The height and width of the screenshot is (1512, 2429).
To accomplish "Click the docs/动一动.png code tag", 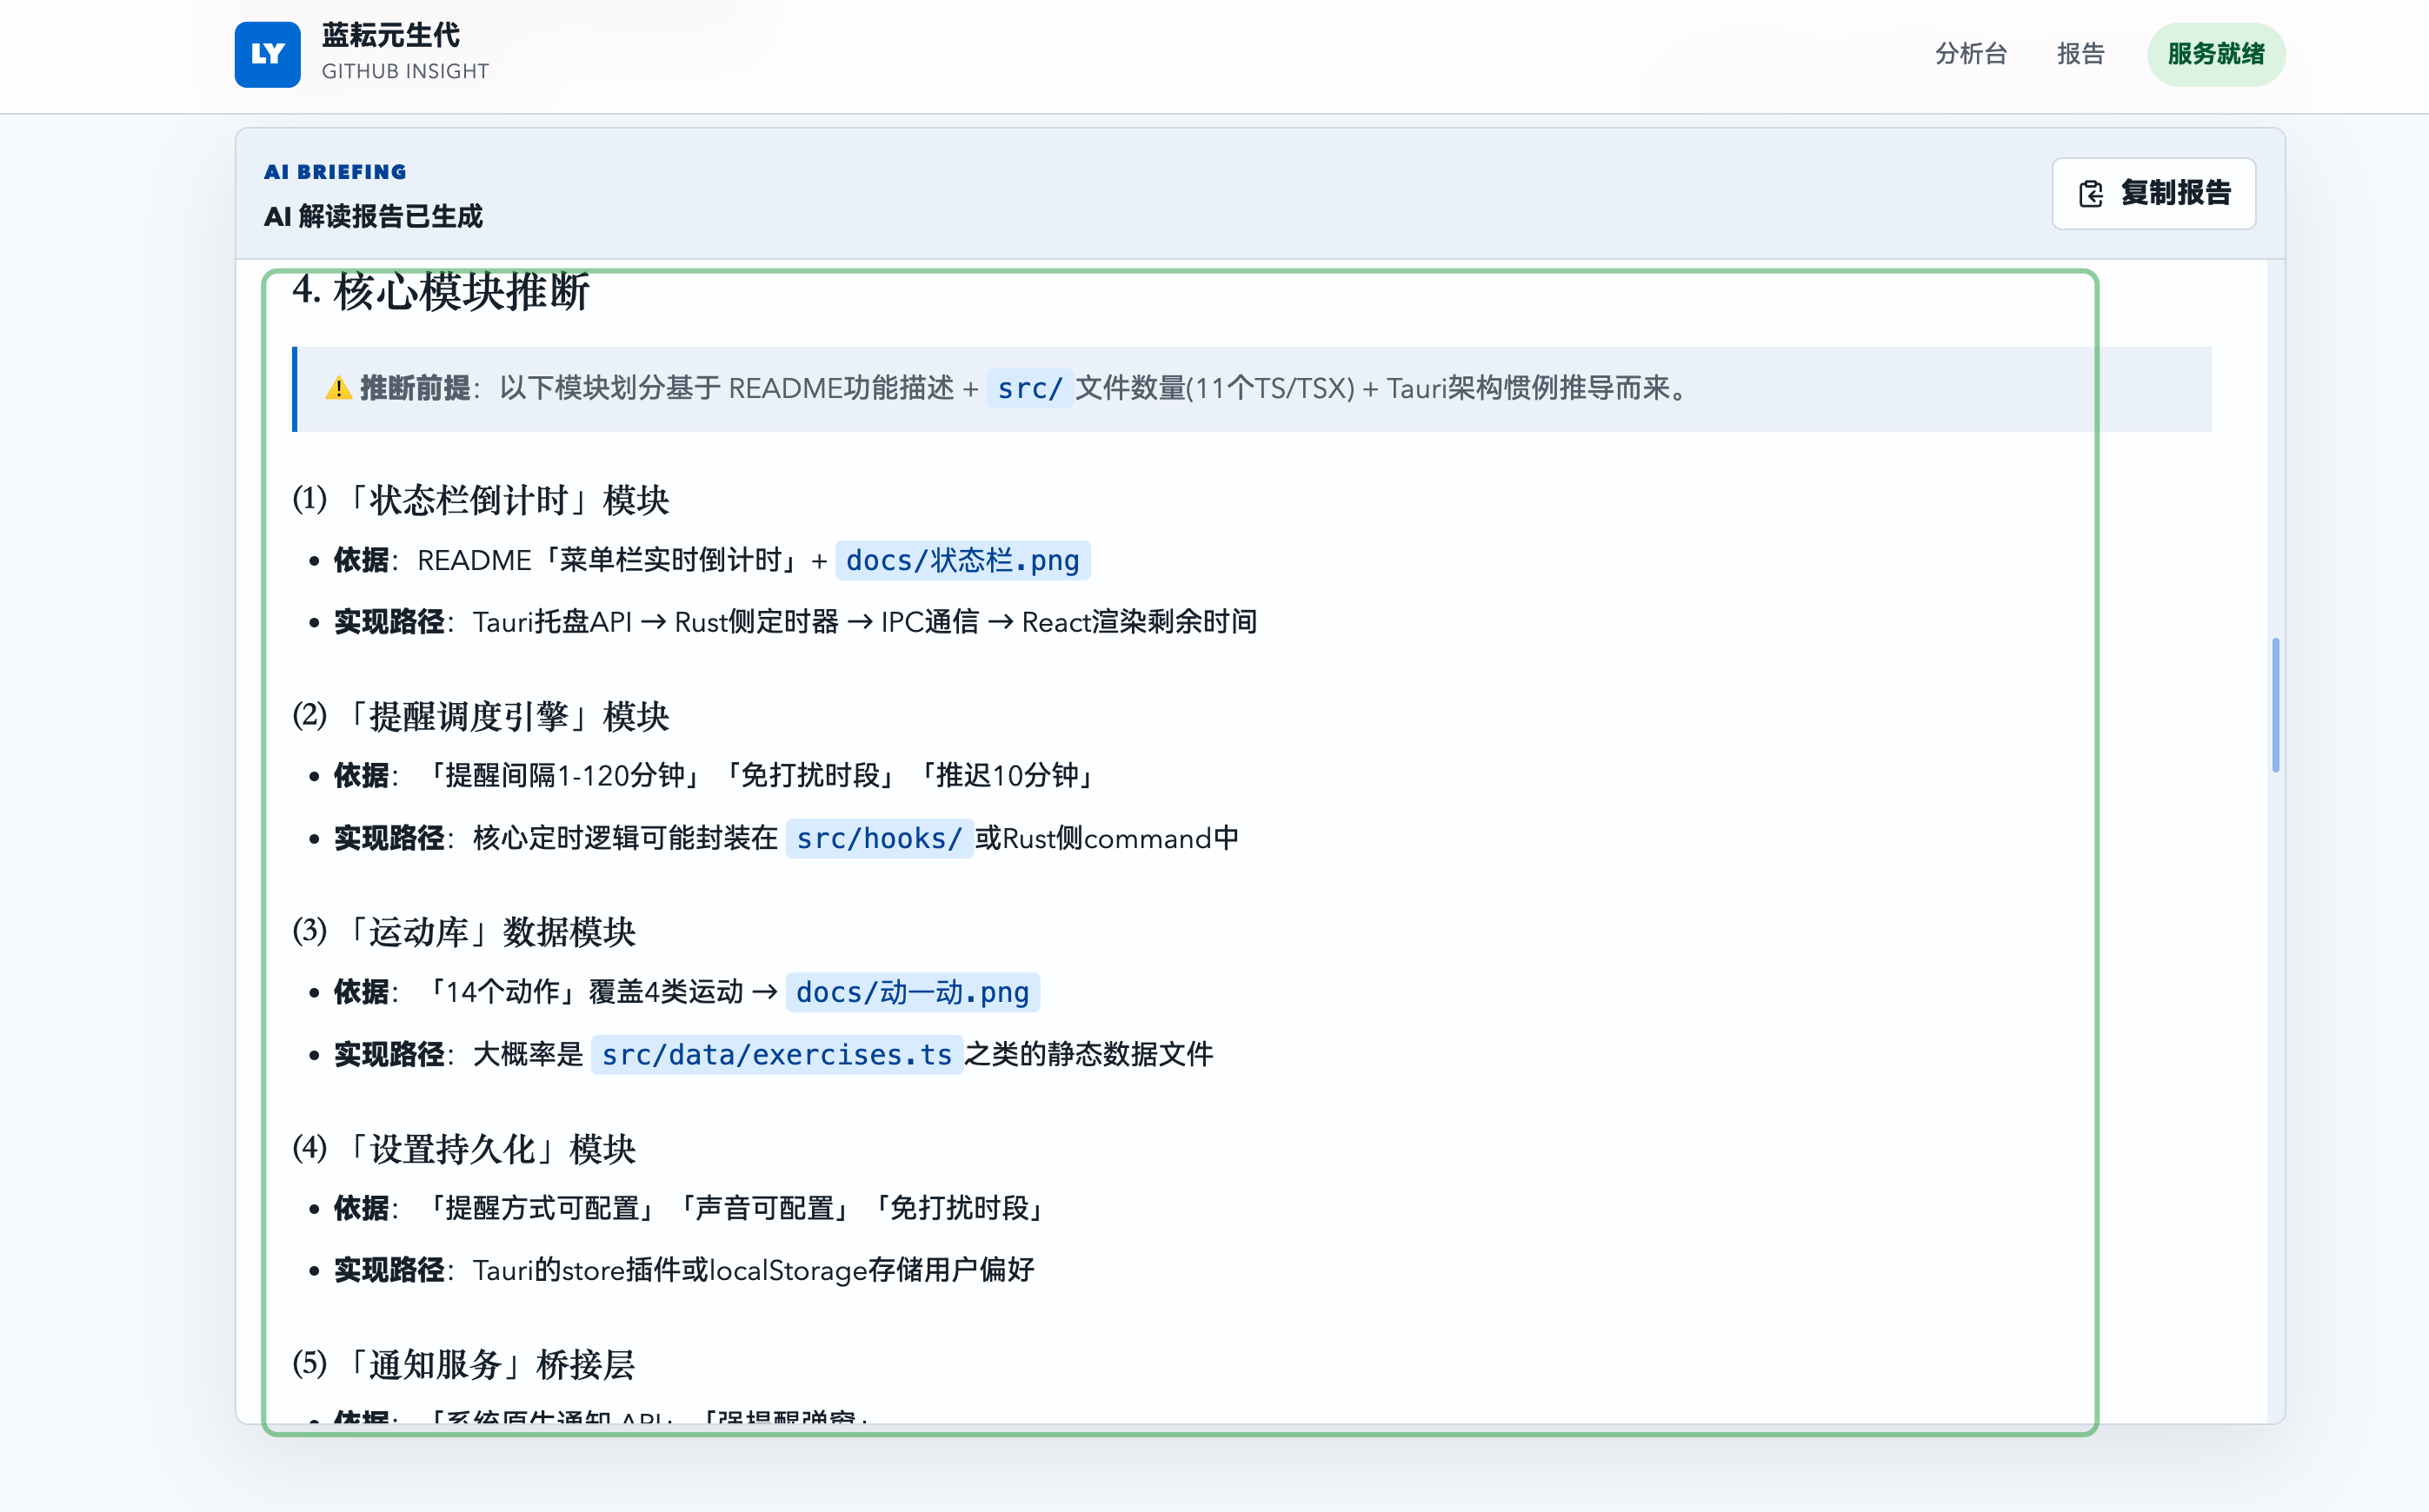I will (x=912, y=992).
